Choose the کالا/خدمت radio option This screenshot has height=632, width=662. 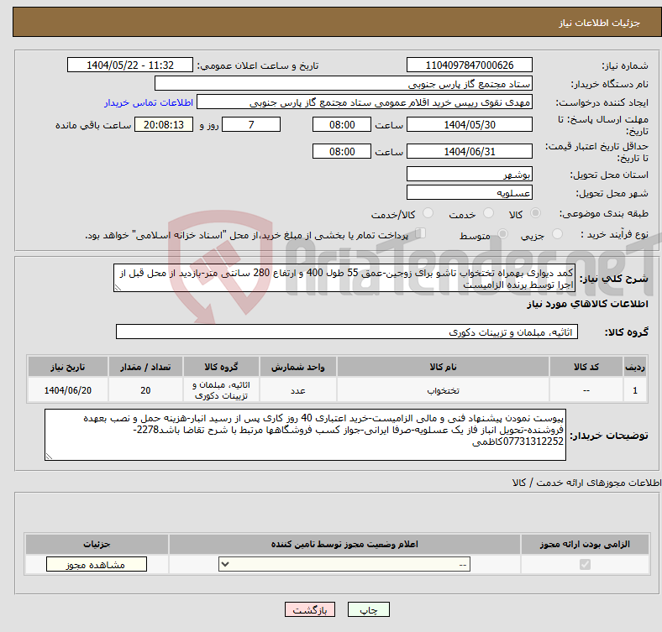(428, 214)
